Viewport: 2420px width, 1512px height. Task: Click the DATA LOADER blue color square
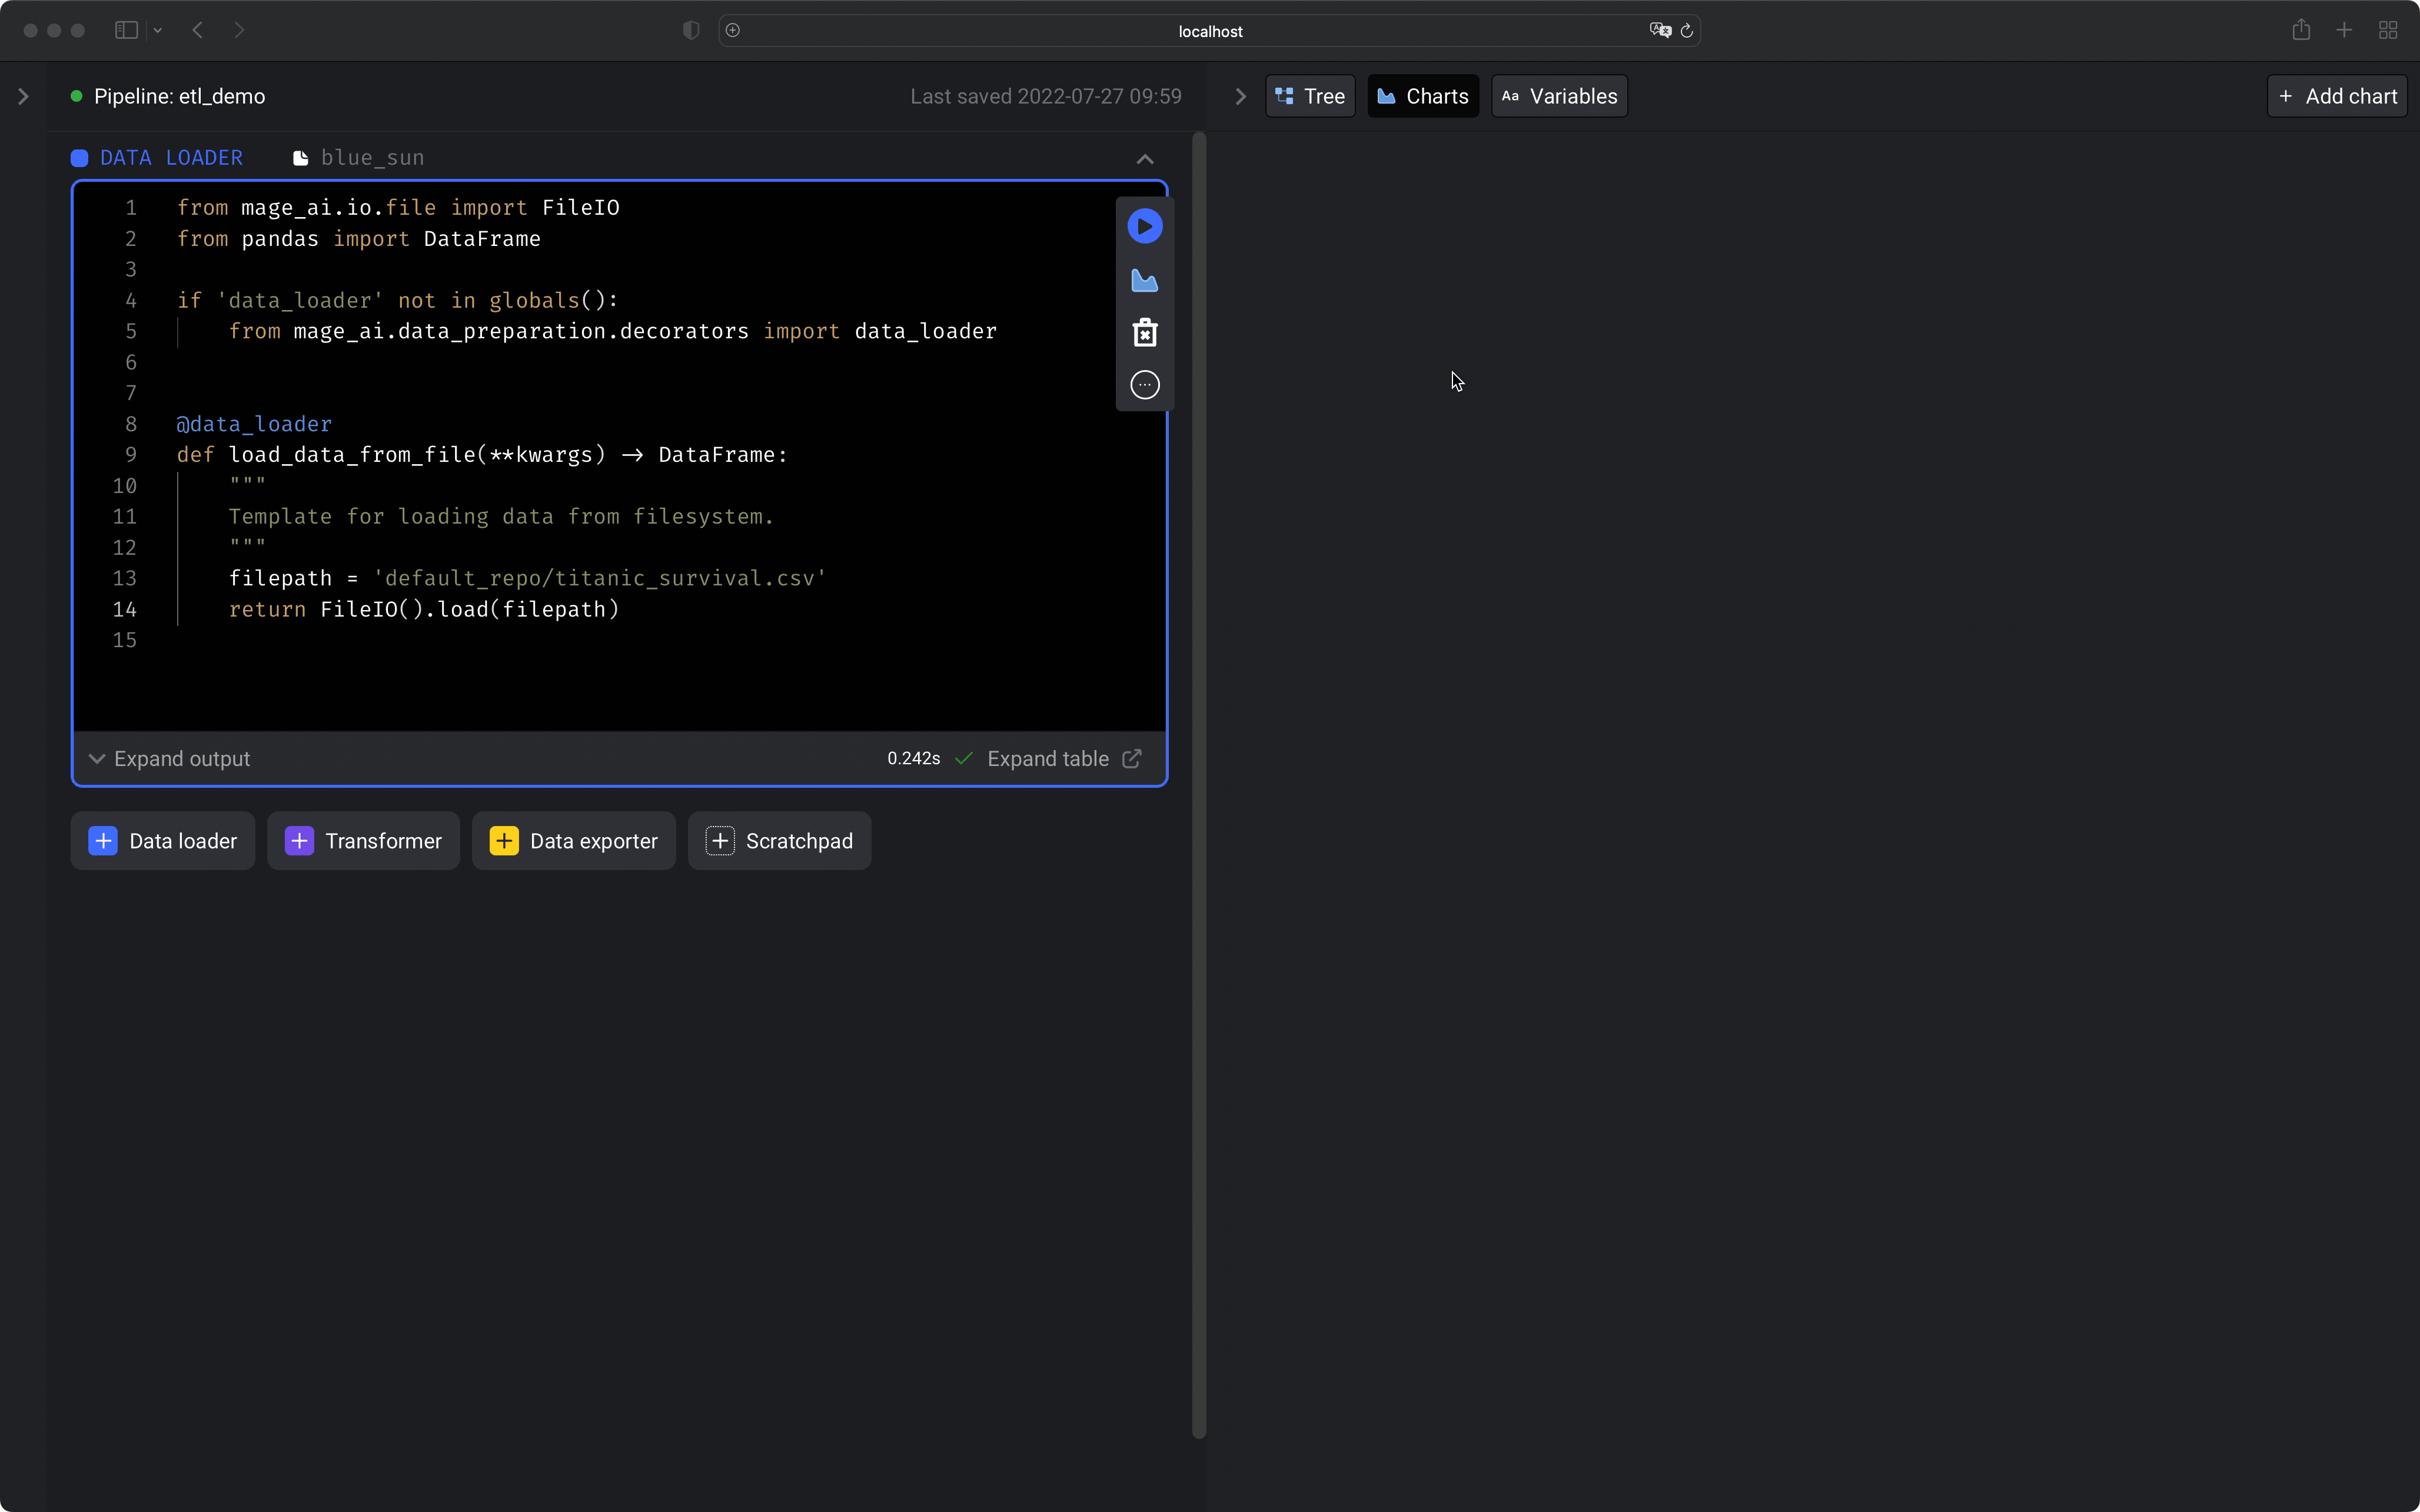pyautogui.click(x=80, y=158)
